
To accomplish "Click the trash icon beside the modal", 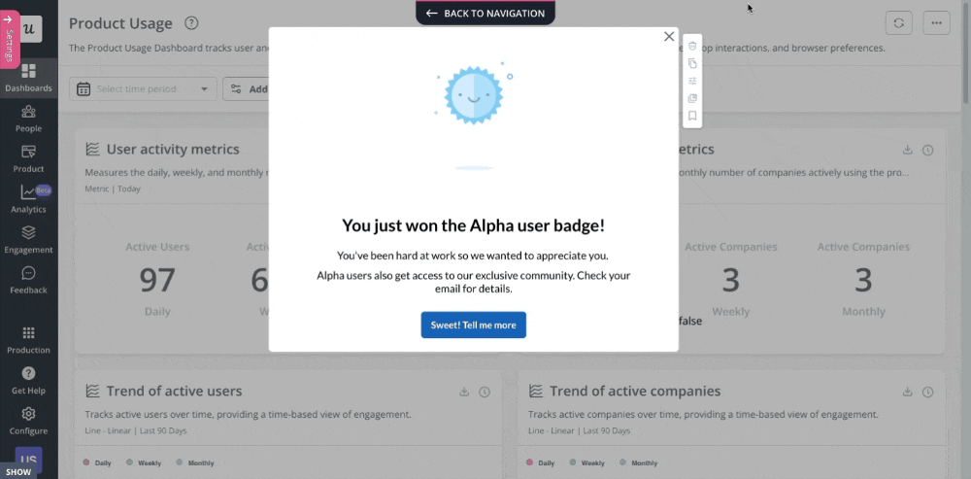I will 692,46.
